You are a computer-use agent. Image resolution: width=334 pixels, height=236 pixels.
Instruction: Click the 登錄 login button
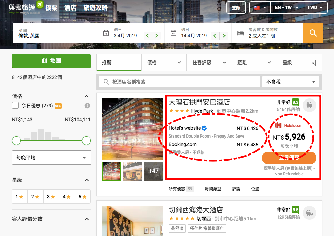click(x=236, y=8)
